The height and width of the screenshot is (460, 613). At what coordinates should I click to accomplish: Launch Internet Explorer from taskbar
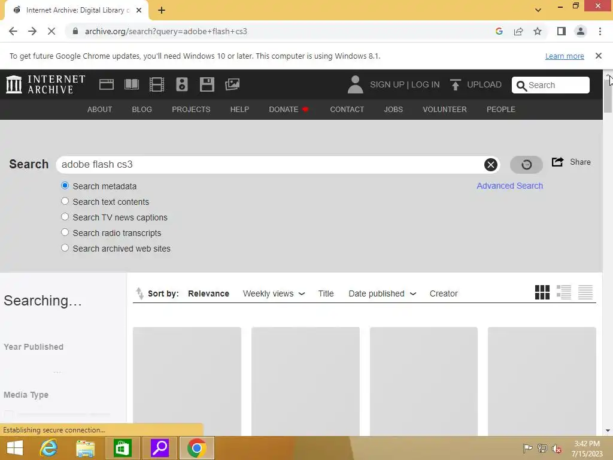[x=48, y=448]
